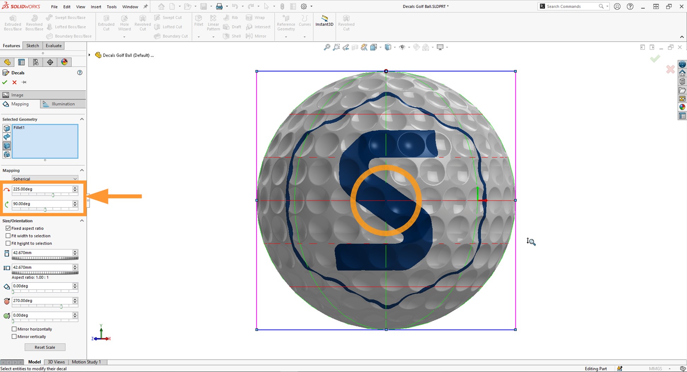Switch to the Illumination tab
The width and height of the screenshot is (687, 372).
(63, 104)
